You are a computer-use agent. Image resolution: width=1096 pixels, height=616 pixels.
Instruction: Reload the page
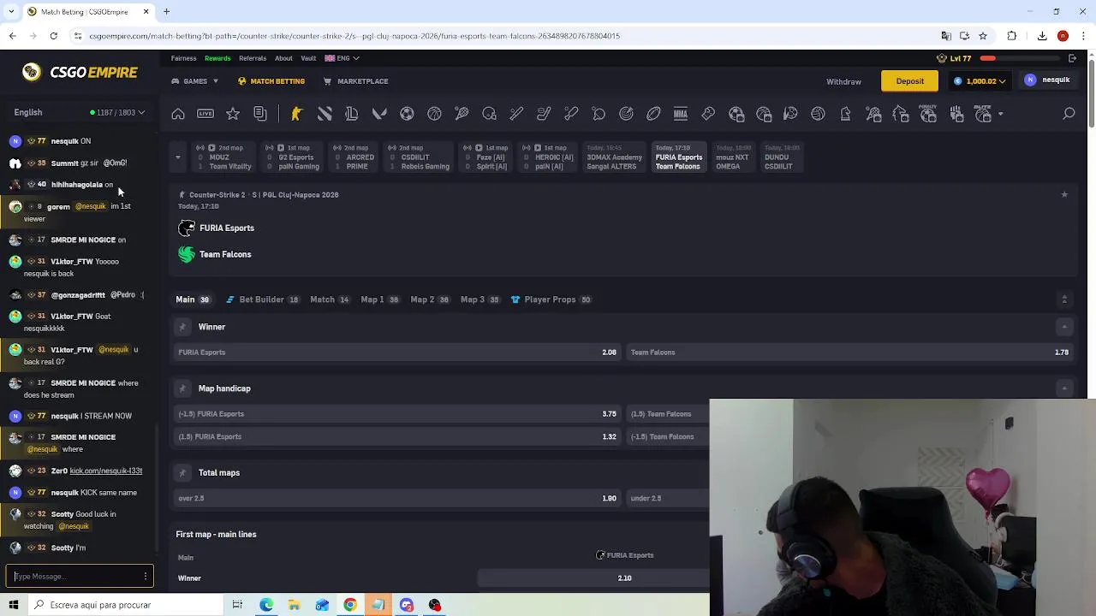53,36
